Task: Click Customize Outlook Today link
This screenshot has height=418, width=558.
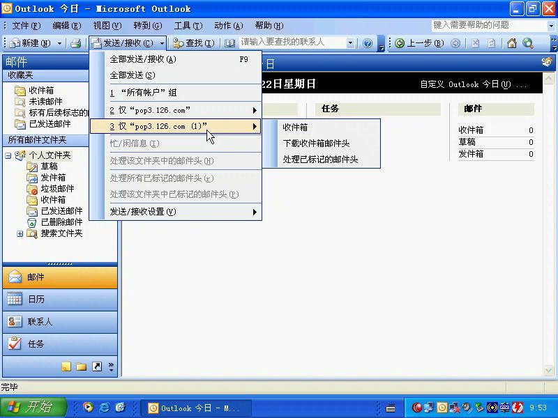Action: (473, 84)
